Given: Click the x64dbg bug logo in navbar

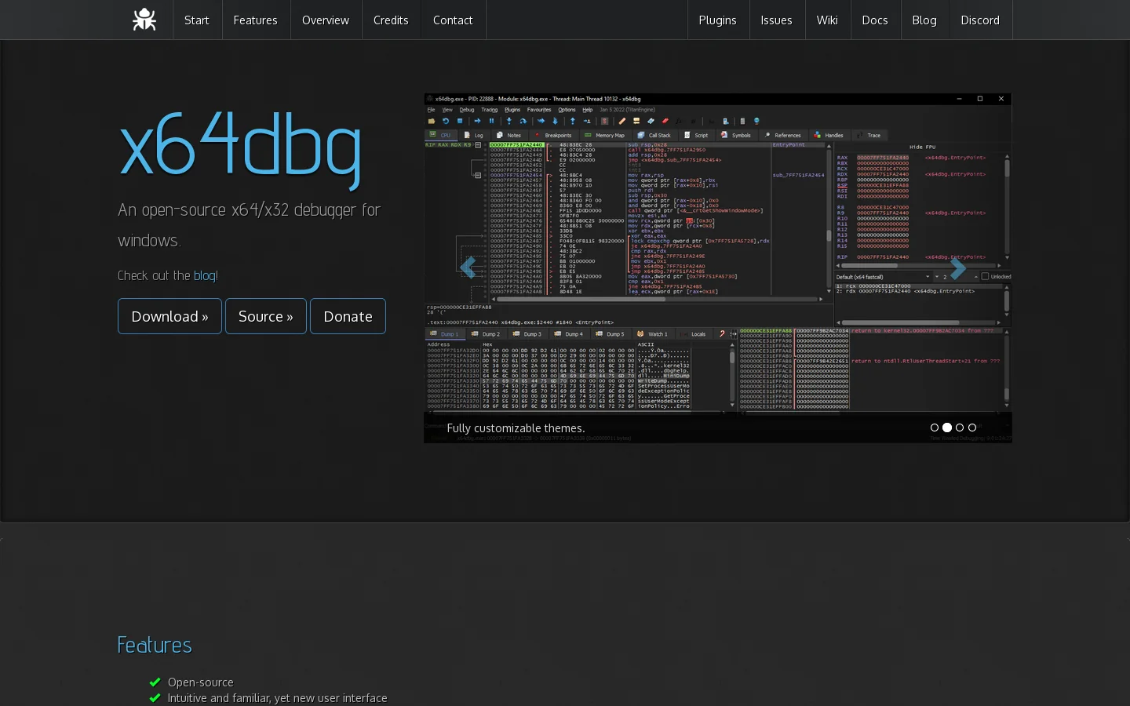Looking at the screenshot, I should pyautogui.click(x=144, y=20).
